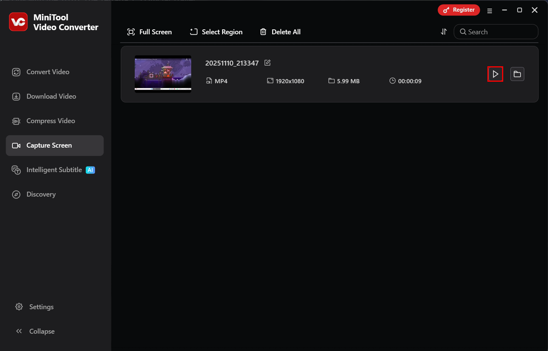The image size is (548, 351).
Task: Open containing folder of the recording
Action: pyautogui.click(x=517, y=74)
